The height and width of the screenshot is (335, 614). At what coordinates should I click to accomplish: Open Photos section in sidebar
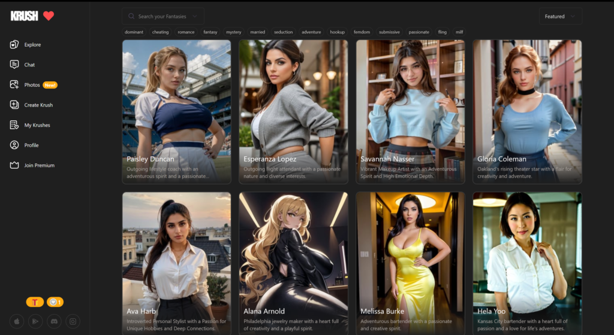(32, 85)
